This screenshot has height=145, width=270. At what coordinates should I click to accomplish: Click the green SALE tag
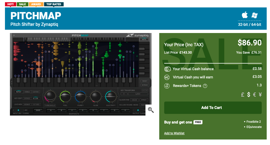coord(22,4)
